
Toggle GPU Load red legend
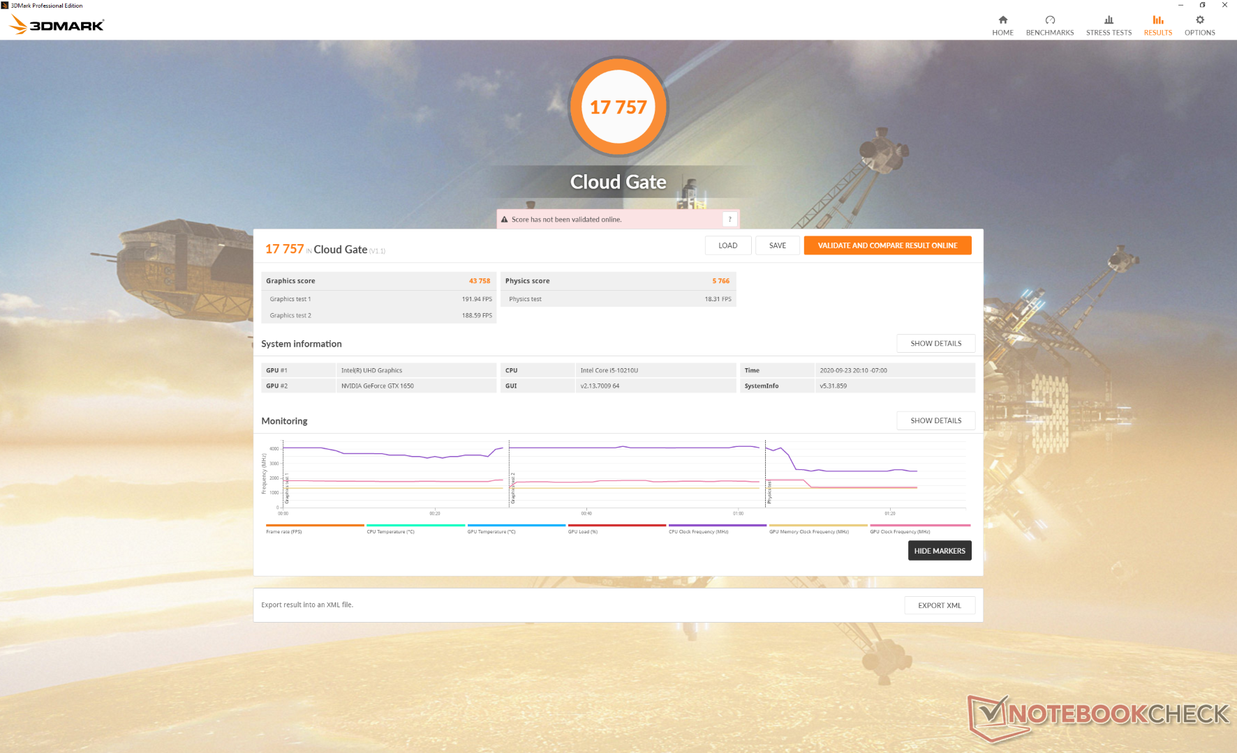coord(617,528)
